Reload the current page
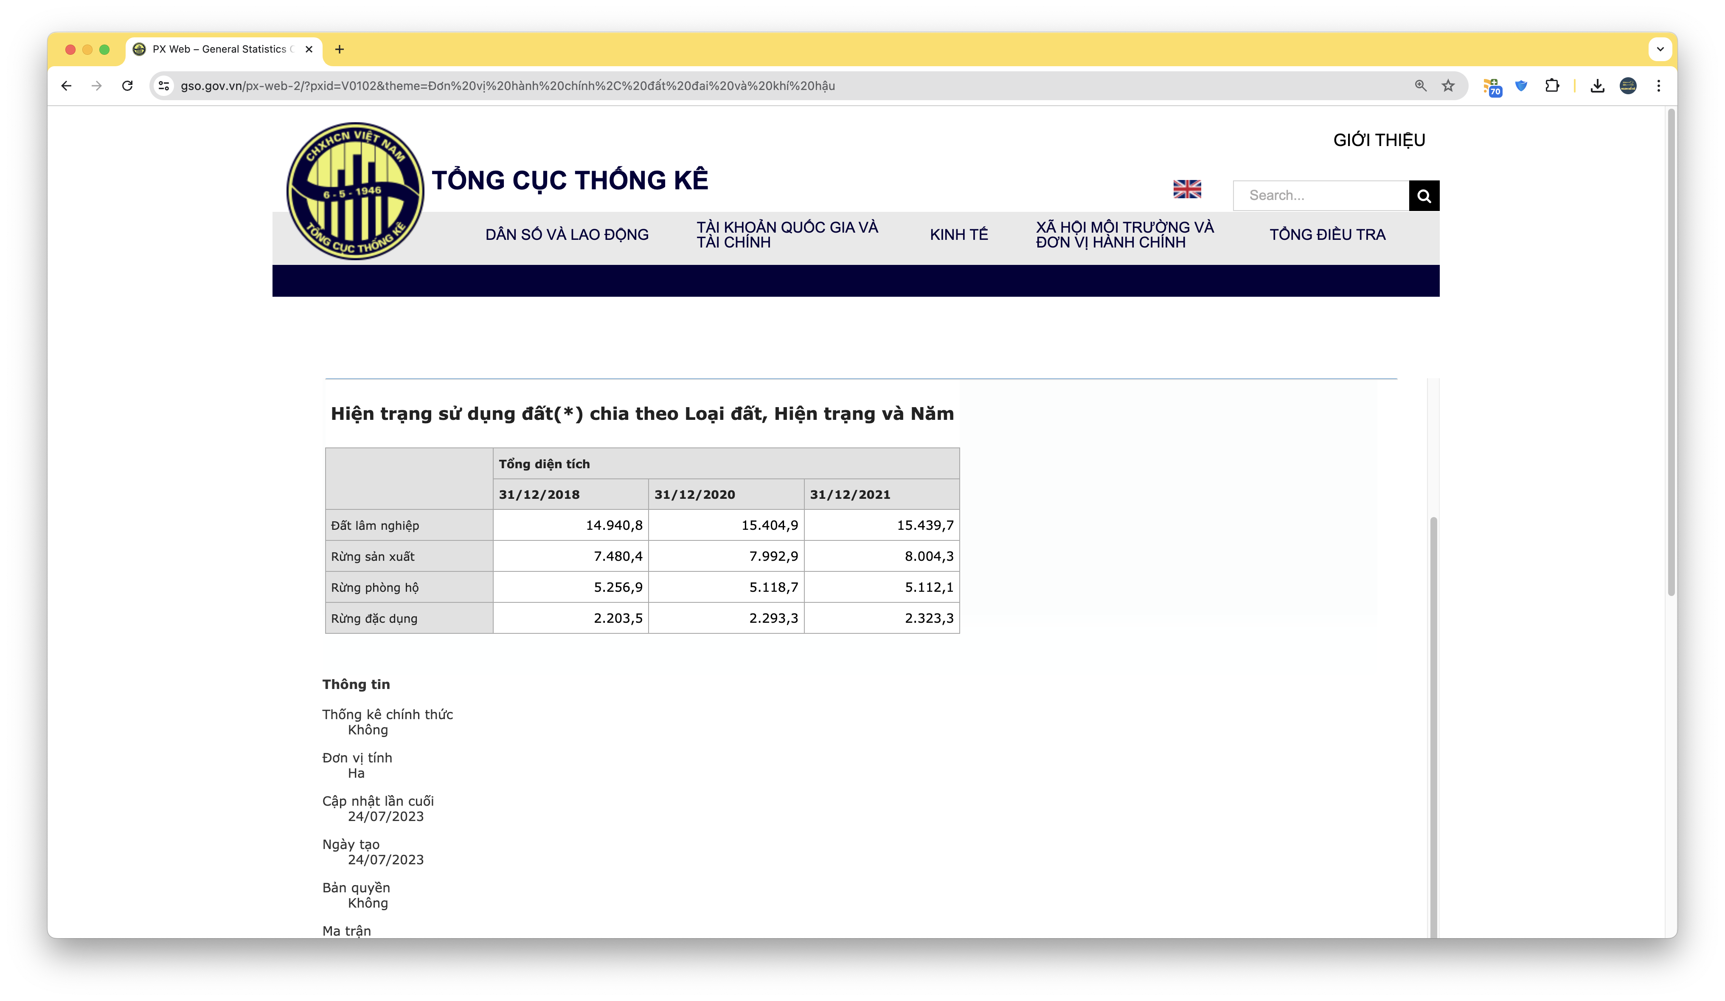The width and height of the screenshot is (1725, 1001). [x=127, y=86]
